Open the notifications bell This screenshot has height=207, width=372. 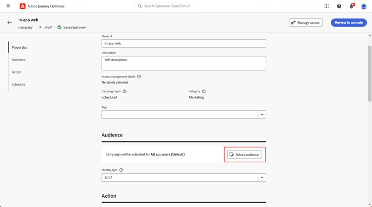tap(352, 6)
